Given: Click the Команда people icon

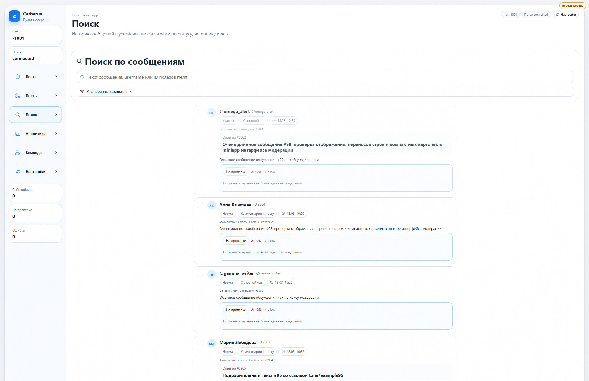Looking at the screenshot, I should click(18, 153).
